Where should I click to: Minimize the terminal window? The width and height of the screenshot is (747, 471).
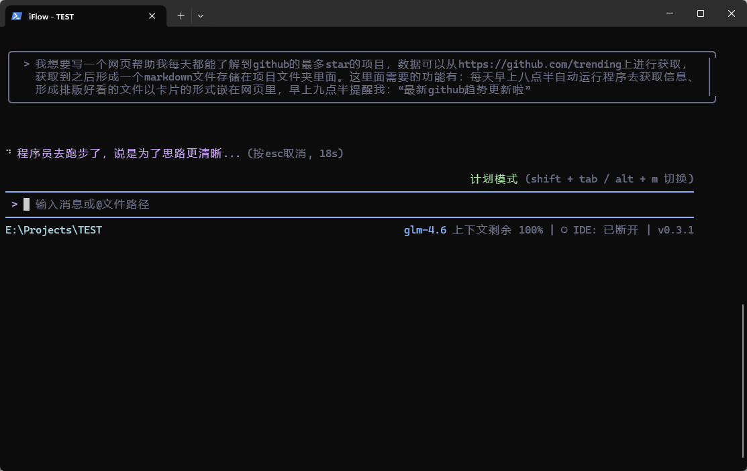[x=670, y=13]
